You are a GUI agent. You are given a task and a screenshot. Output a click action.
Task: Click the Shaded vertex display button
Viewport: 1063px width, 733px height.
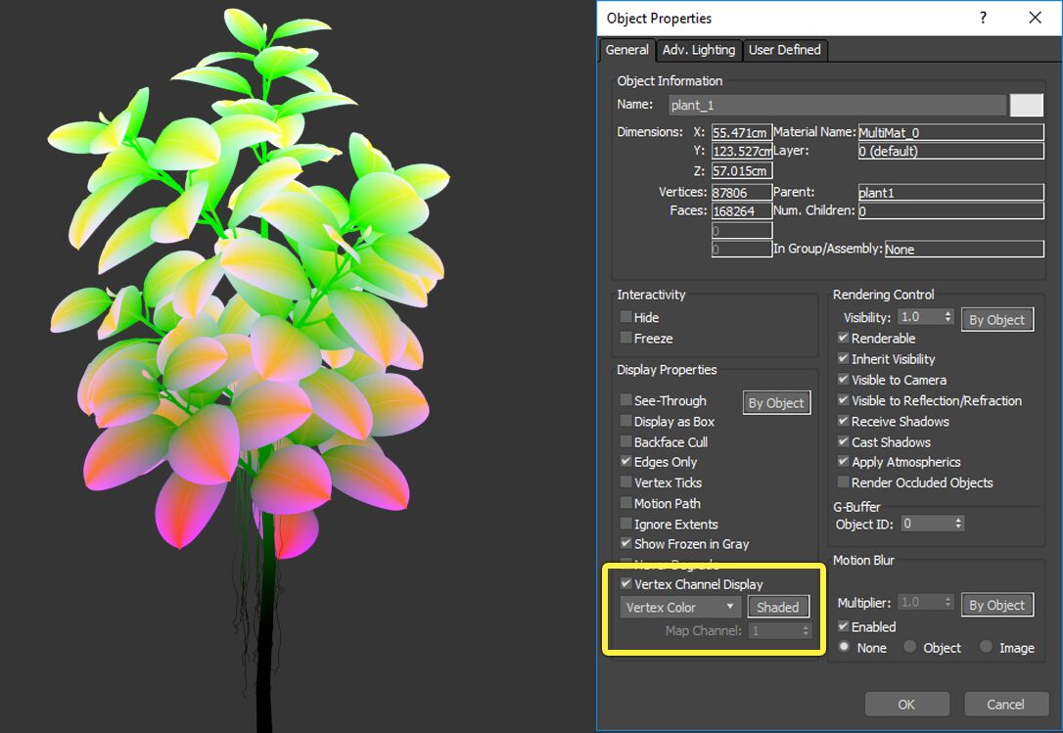pos(778,607)
